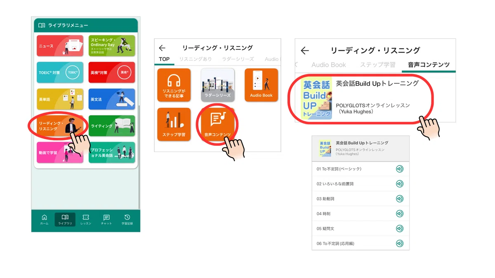495x278 pixels.
Task: Select lesson text 05 疑問文
Action: pos(325,228)
